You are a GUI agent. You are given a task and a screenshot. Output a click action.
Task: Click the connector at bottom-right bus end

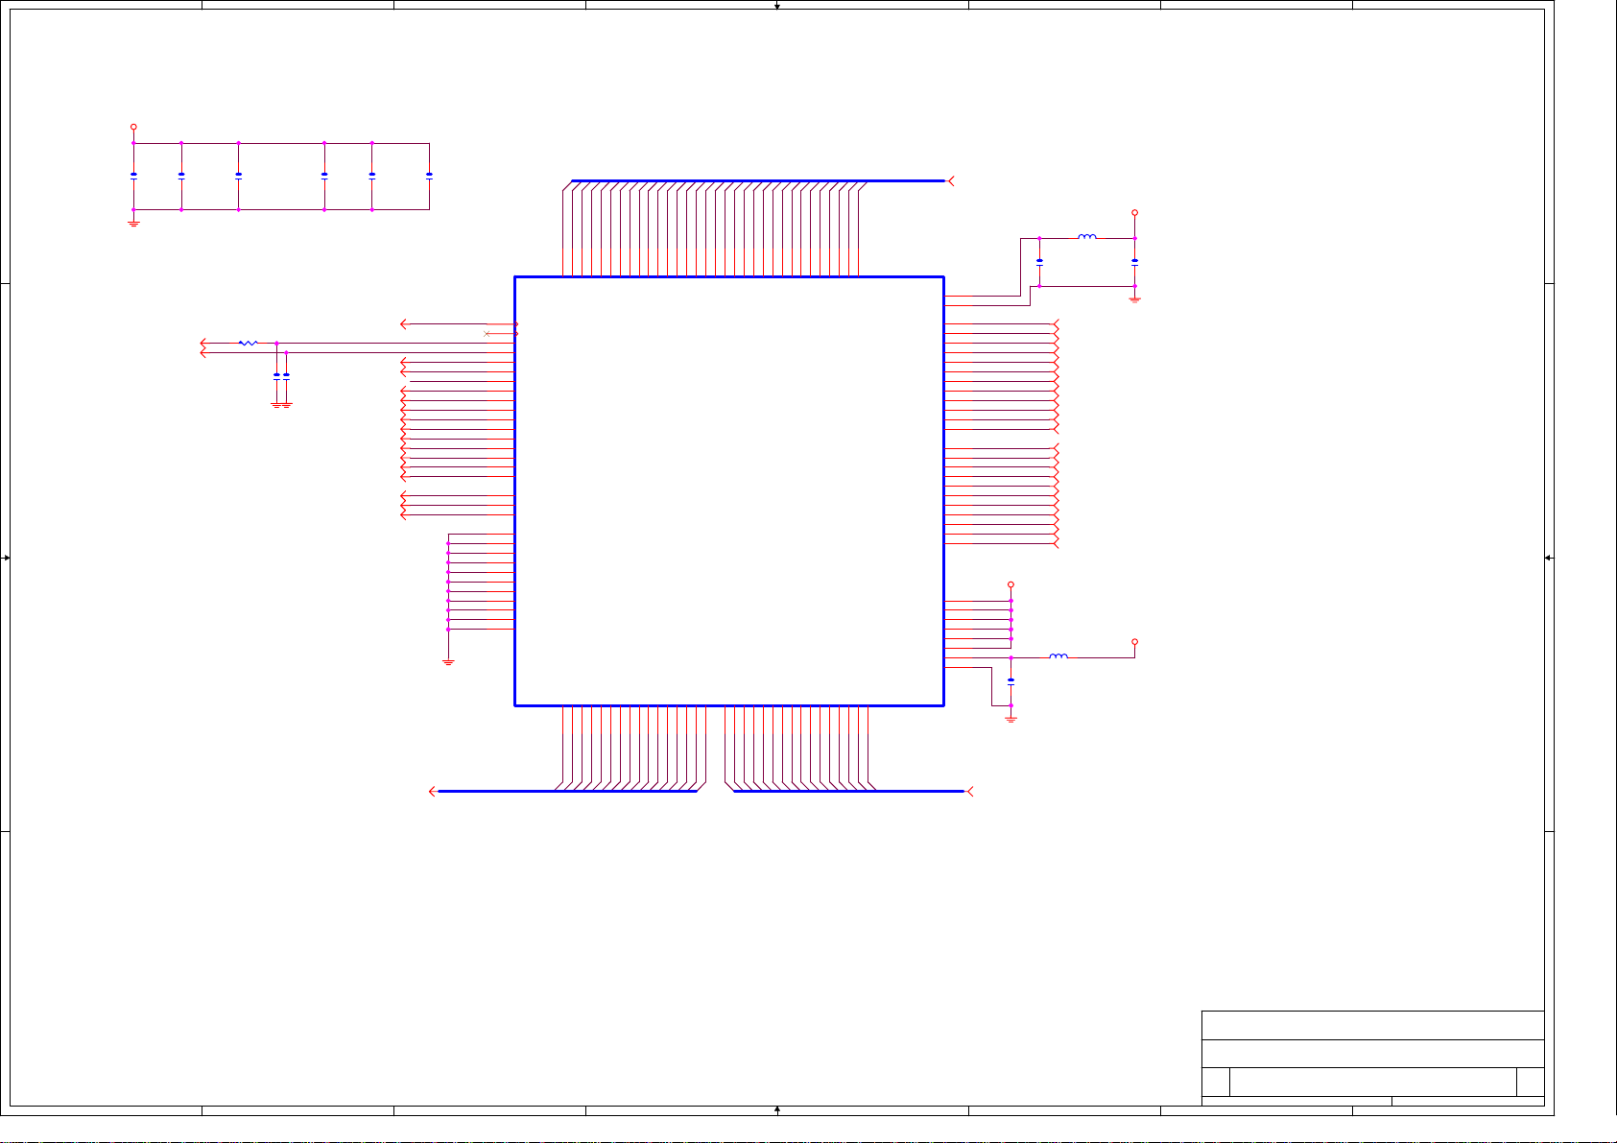969,792
